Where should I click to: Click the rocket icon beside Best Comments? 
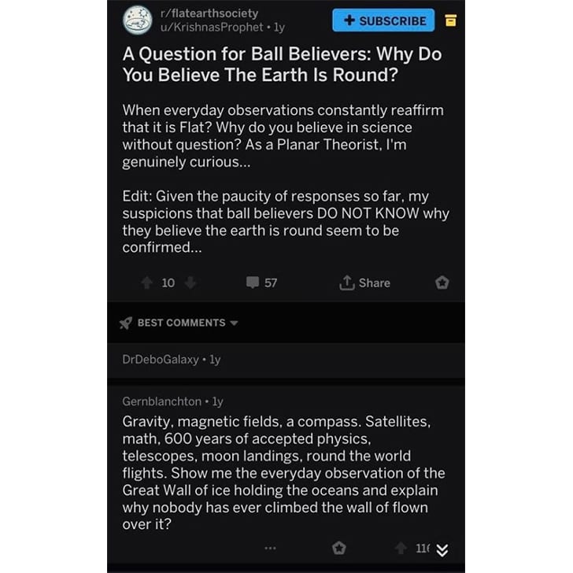coord(126,323)
